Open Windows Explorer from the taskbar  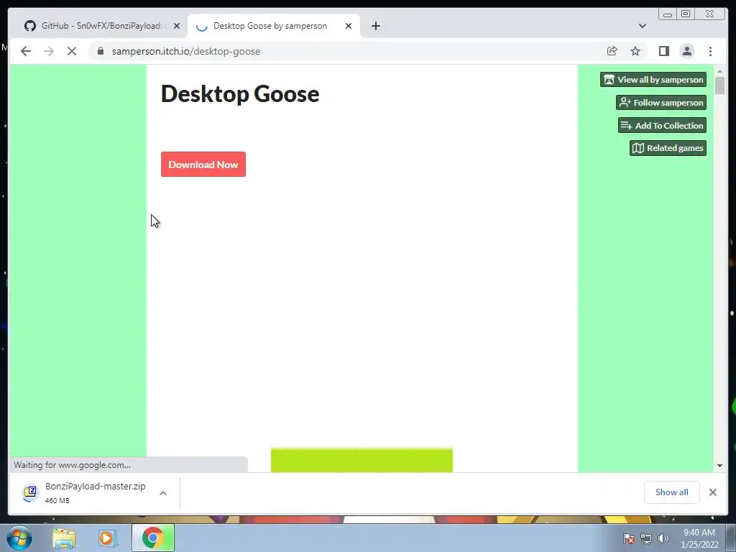tap(64, 538)
